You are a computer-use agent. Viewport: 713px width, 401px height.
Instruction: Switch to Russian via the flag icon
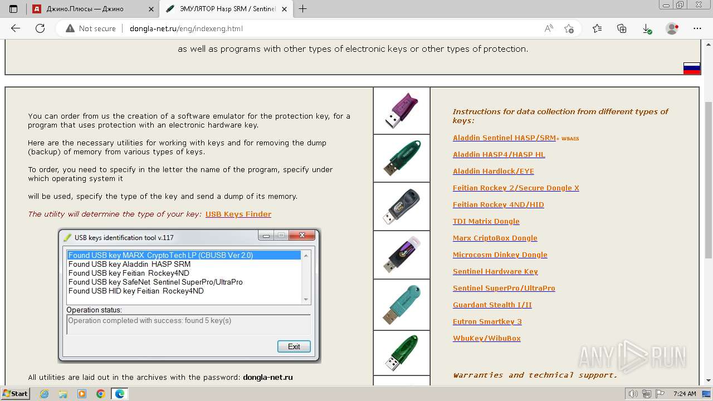coord(692,69)
